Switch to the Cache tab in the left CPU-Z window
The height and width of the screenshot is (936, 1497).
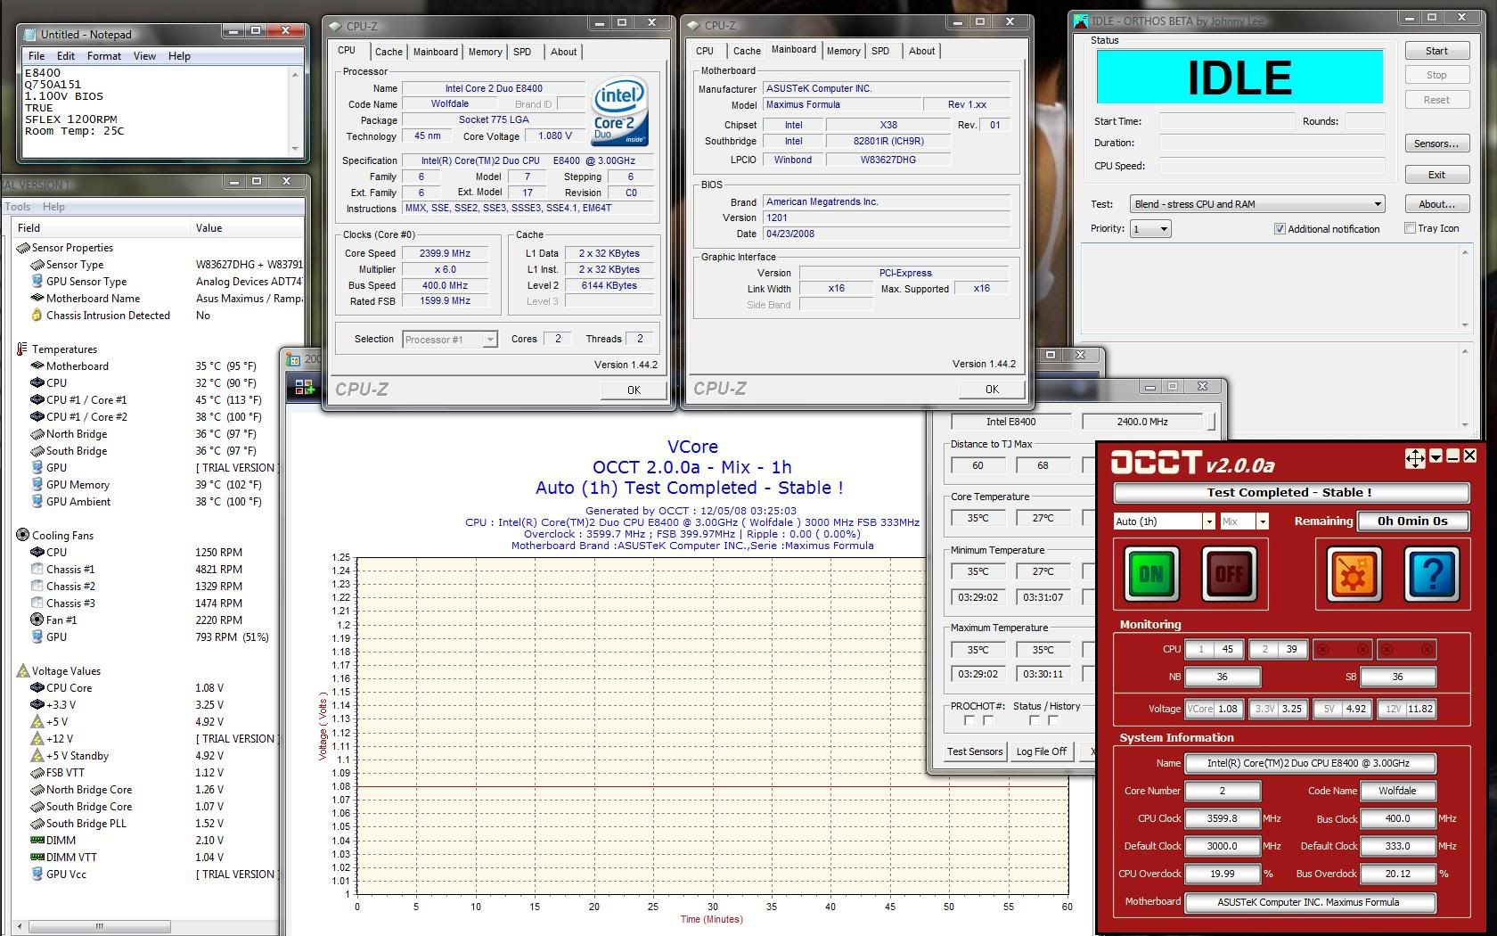(389, 52)
